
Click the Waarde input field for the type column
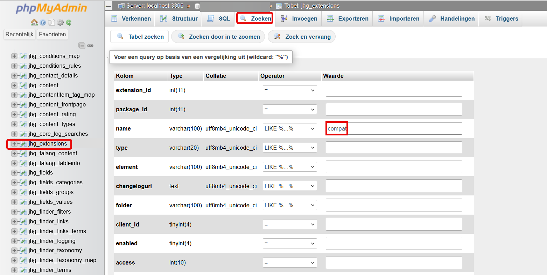[393, 147]
